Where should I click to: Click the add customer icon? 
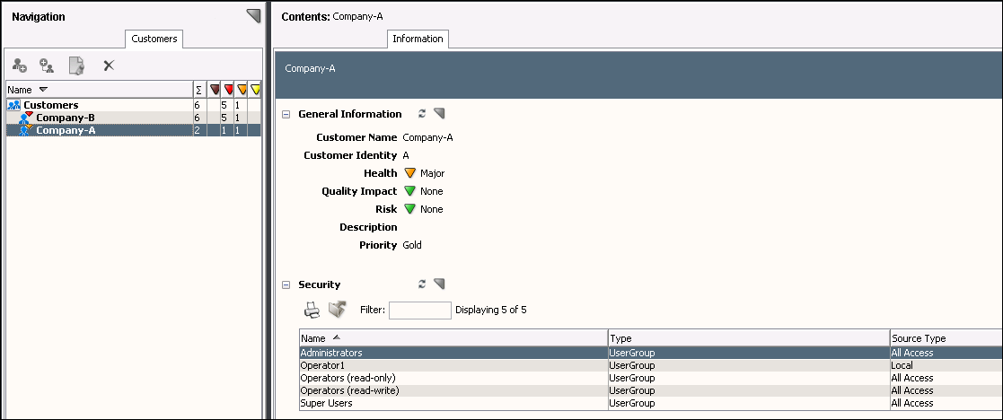pos(20,66)
